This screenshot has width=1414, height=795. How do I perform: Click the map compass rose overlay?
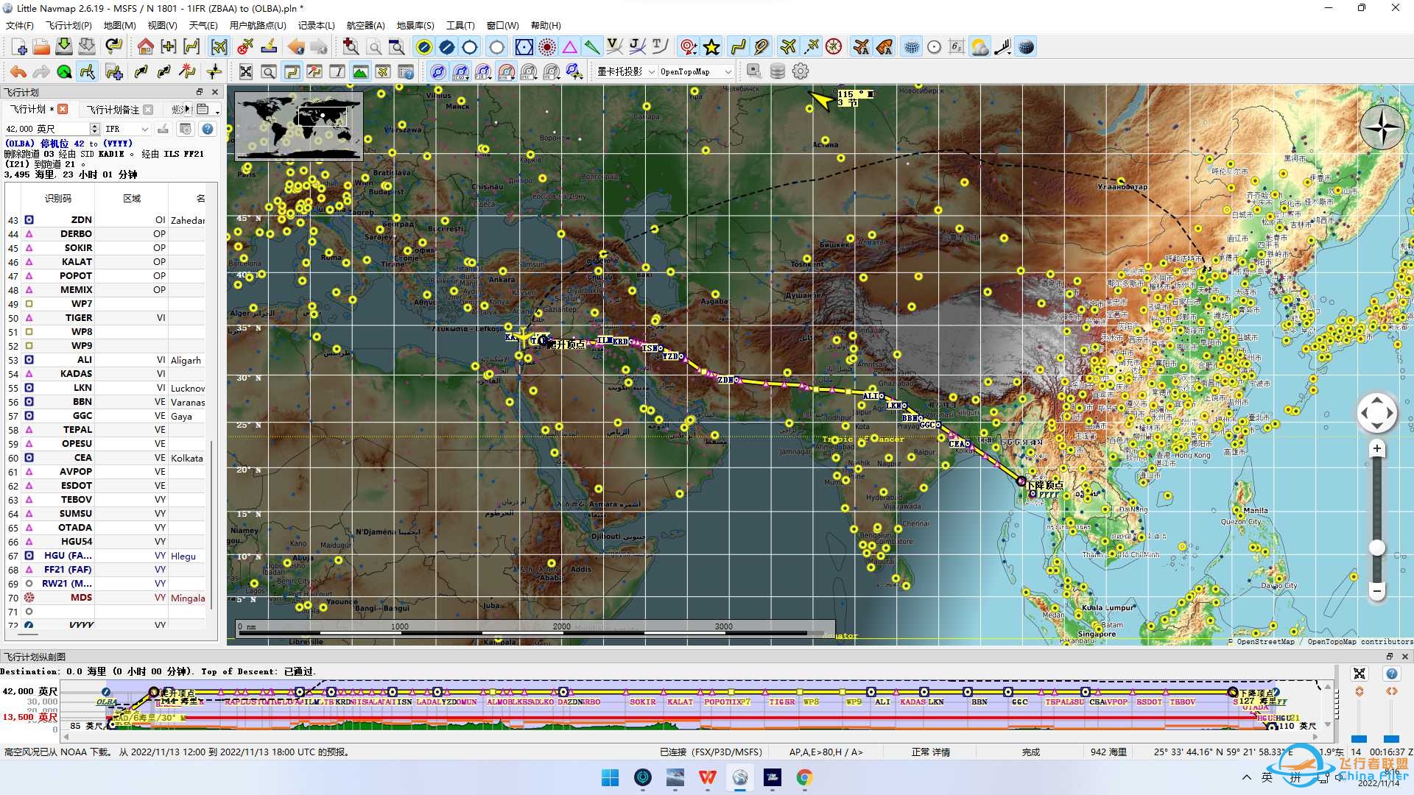1382,127
